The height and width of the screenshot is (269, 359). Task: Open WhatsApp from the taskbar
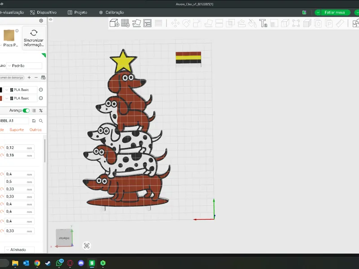click(59, 263)
